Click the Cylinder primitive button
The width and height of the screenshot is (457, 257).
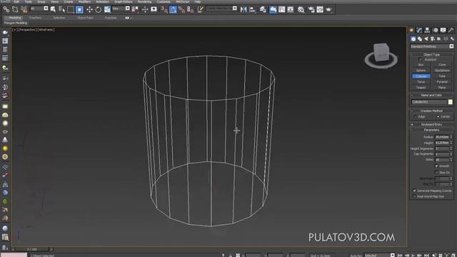pyautogui.click(x=421, y=76)
